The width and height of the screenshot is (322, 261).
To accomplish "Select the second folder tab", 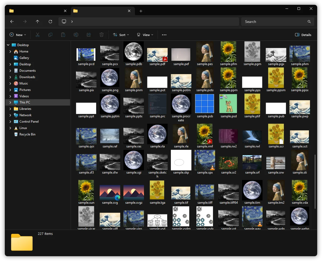I will pyautogui.click(x=102, y=11).
